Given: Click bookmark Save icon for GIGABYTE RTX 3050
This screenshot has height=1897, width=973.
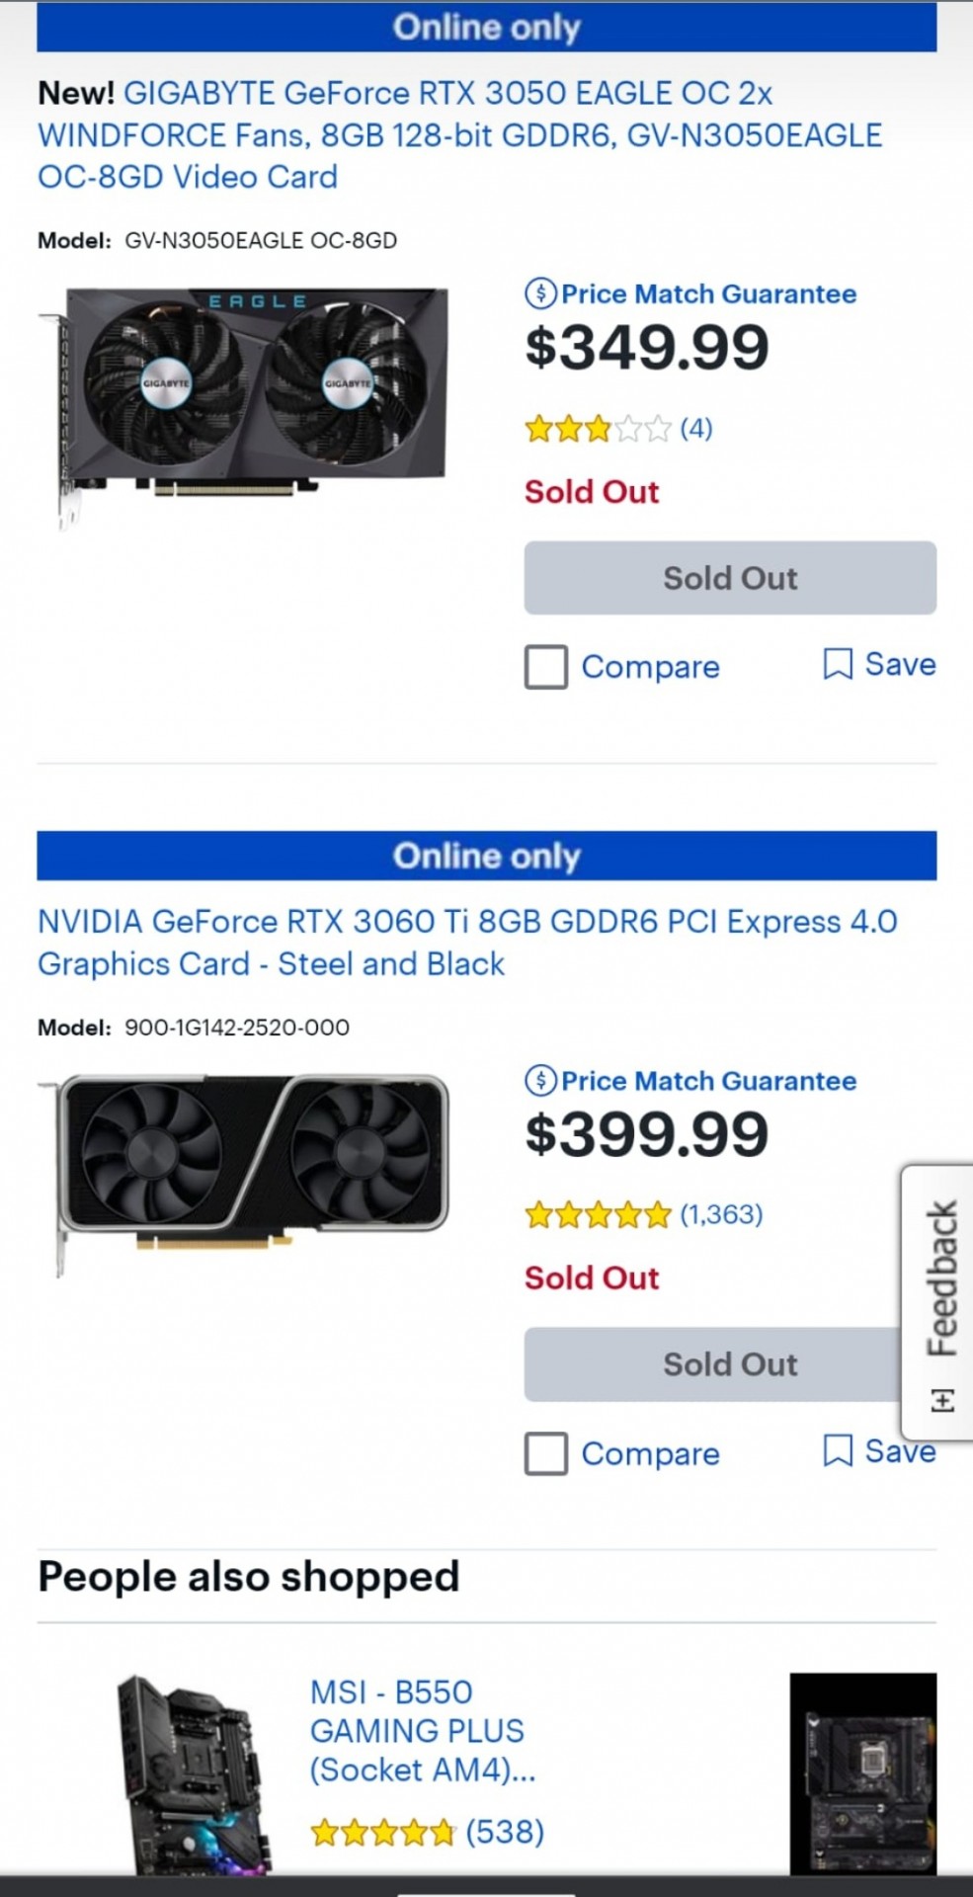Looking at the screenshot, I should pyautogui.click(x=838, y=664).
